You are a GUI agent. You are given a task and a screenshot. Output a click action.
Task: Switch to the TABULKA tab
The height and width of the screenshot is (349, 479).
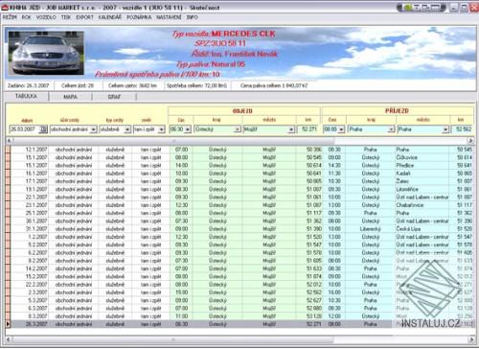point(27,96)
